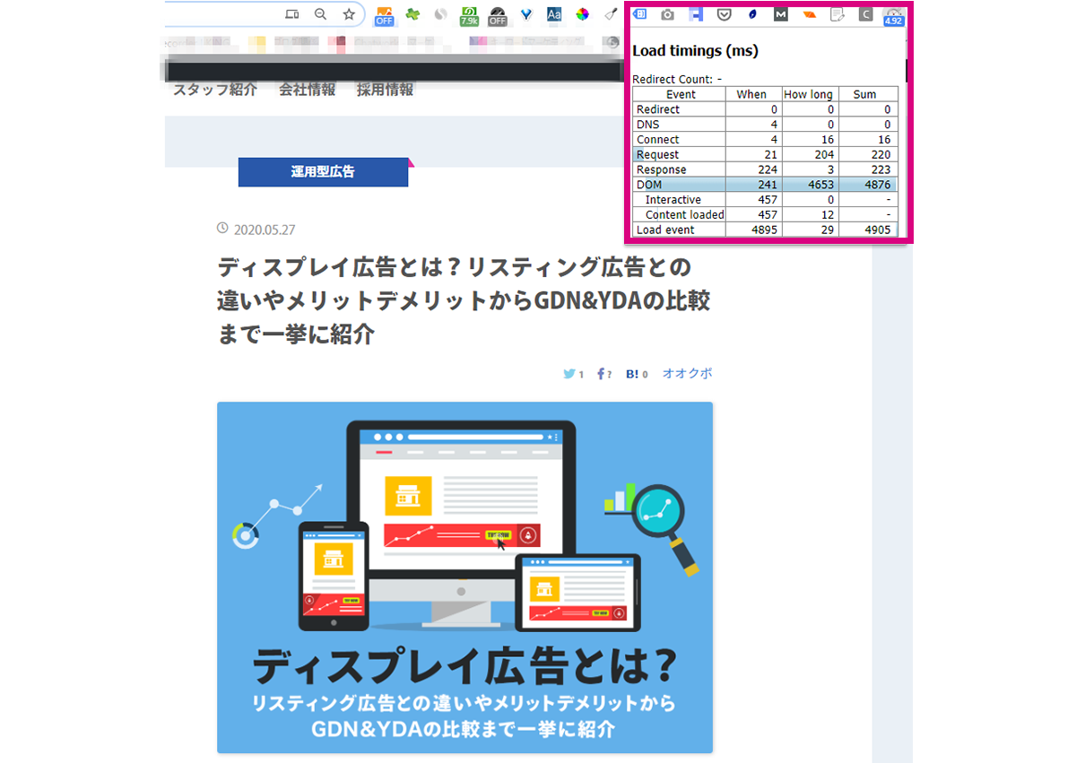Click the When column header
The height and width of the screenshot is (763, 1076).
(753, 94)
